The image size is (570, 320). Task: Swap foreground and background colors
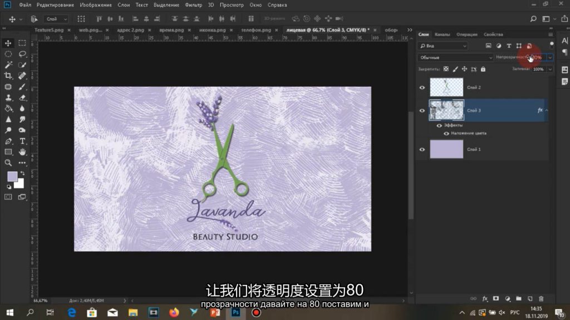click(22, 173)
